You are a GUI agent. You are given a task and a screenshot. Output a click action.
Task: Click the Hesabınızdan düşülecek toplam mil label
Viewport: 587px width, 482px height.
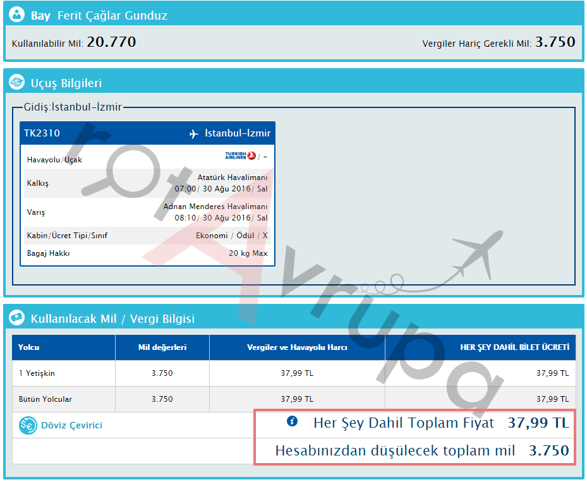pos(395,451)
